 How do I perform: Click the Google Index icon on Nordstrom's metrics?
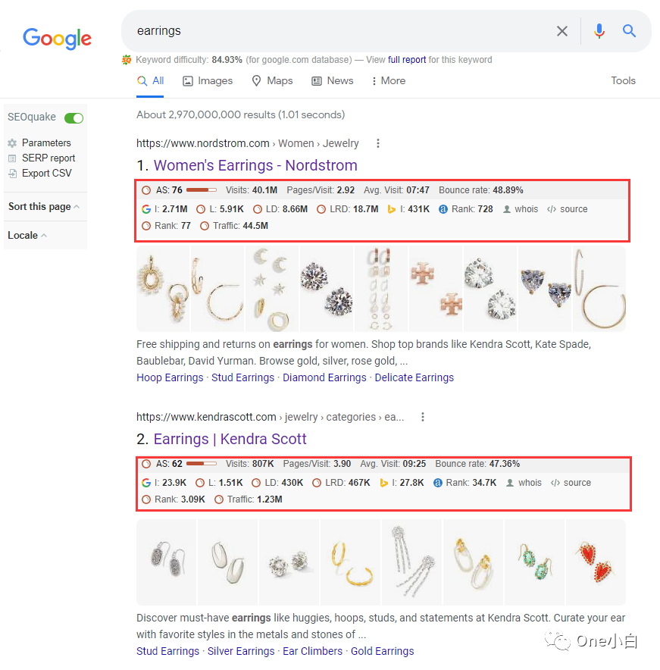tap(145, 208)
